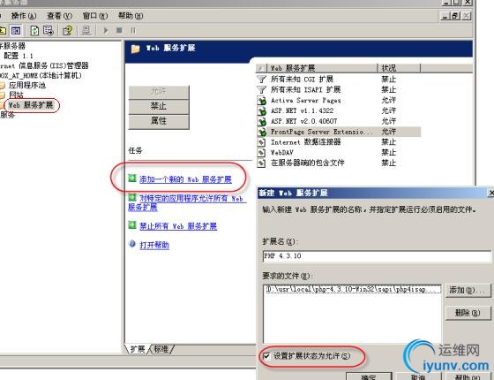
Task: Click the pause service toolbar icon
Action: tap(133, 31)
